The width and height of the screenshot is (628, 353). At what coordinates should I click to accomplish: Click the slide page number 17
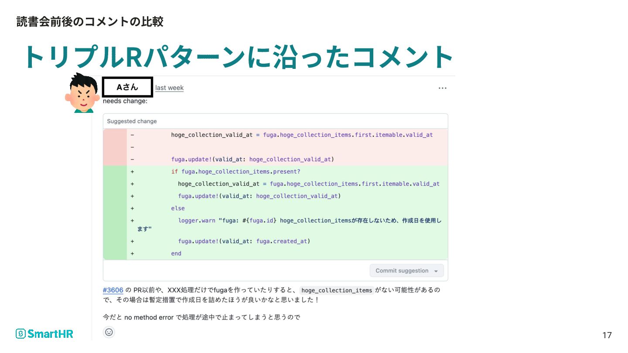tap(607, 335)
